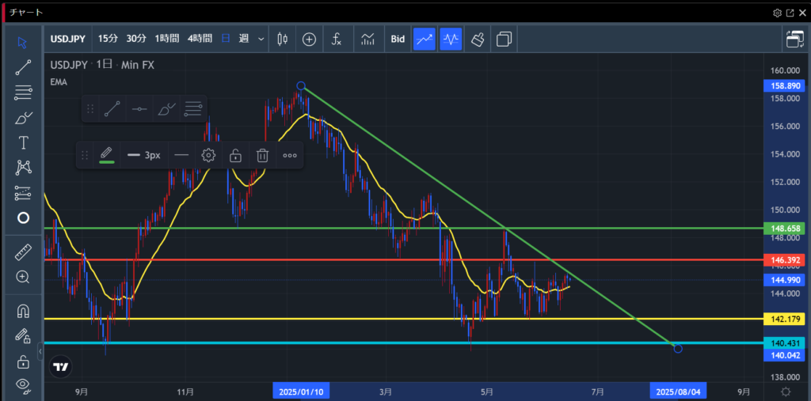Open the chart scale settings gear at bottom right
811x401 pixels.
click(786, 392)
